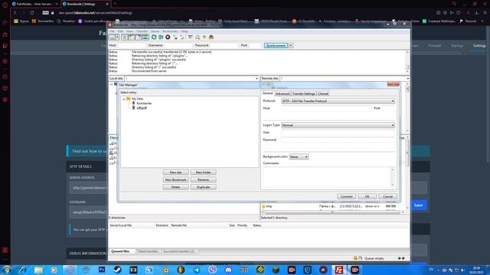Focus the quickconnect Password field
The image size is (490, 275).
[224, 46]
